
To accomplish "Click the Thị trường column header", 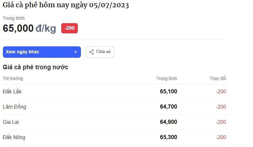I will pos(13,79).
